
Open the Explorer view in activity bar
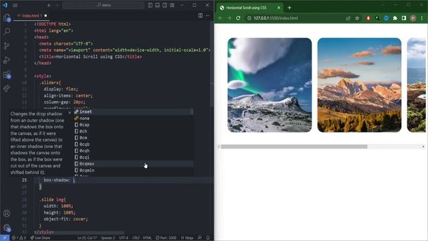[x=7, y=18]
